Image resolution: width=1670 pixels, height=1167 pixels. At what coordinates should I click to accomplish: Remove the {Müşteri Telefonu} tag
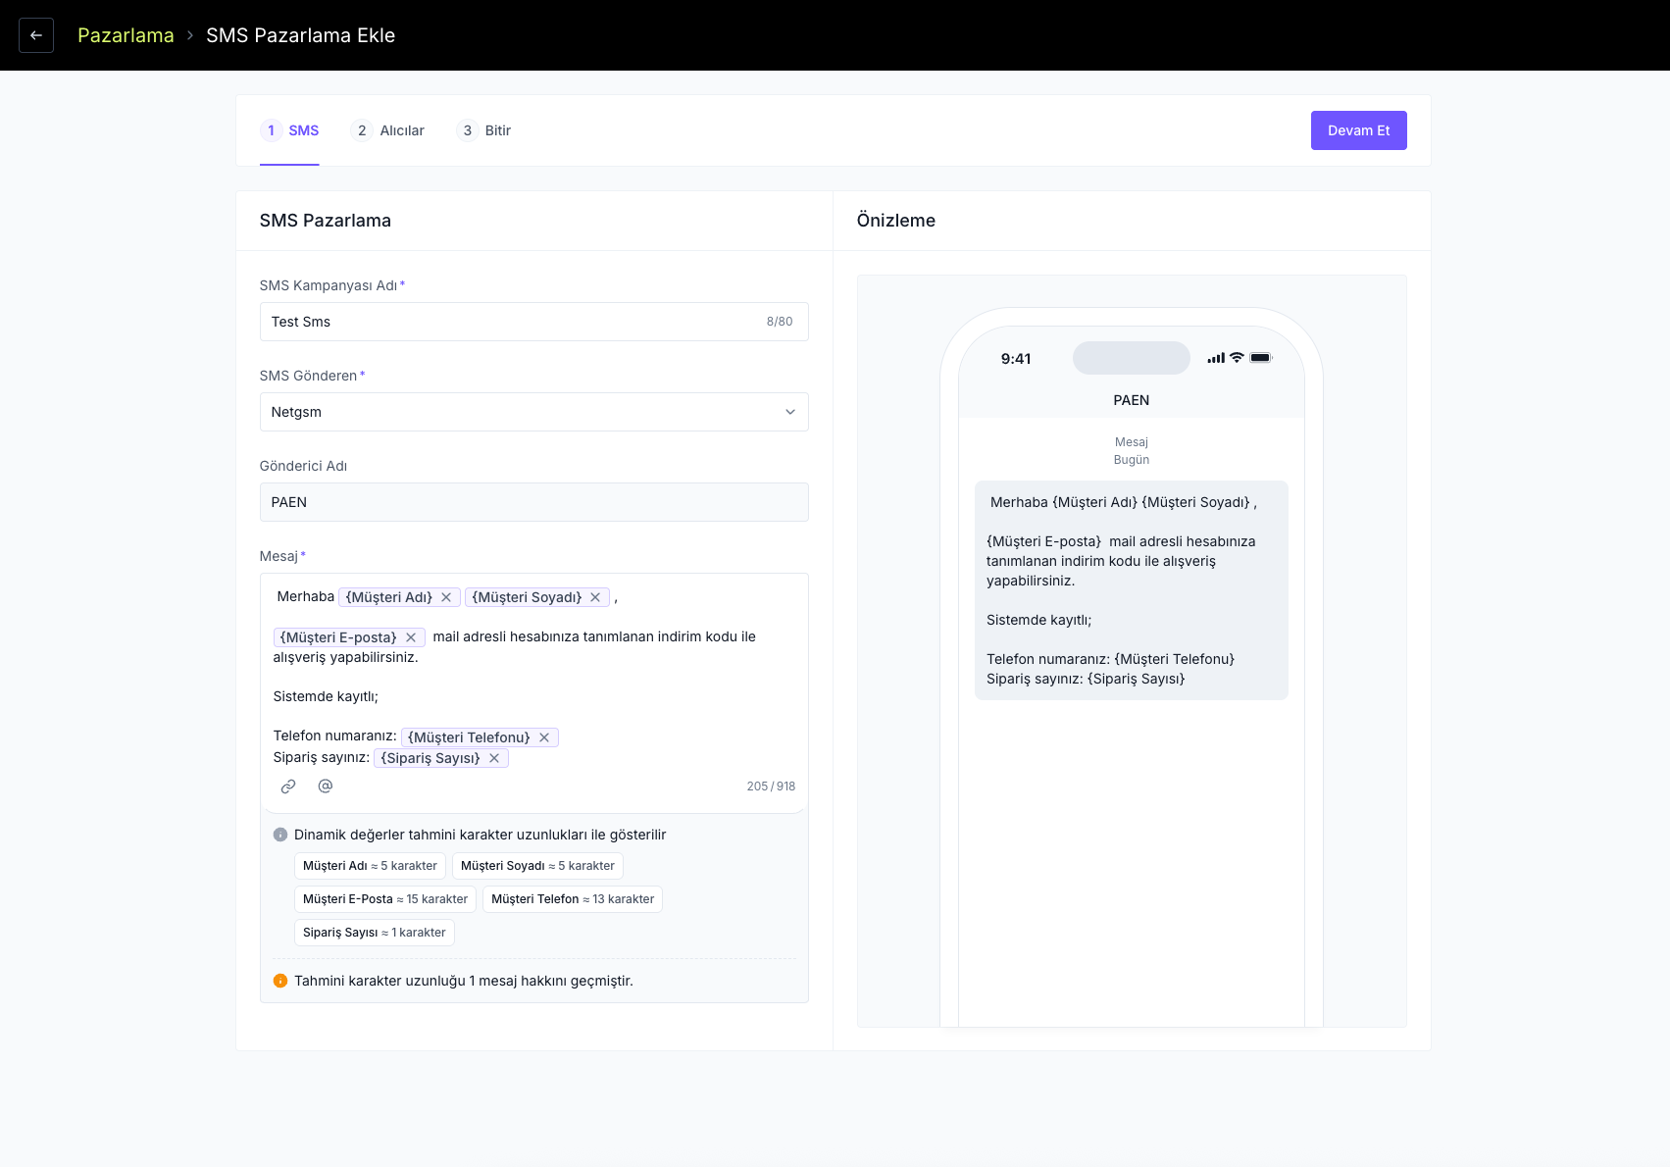coord(544,737)
